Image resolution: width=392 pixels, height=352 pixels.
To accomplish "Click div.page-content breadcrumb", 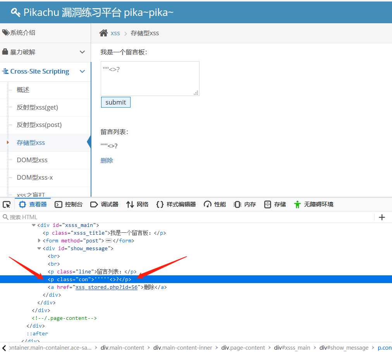I will [243, 348].
